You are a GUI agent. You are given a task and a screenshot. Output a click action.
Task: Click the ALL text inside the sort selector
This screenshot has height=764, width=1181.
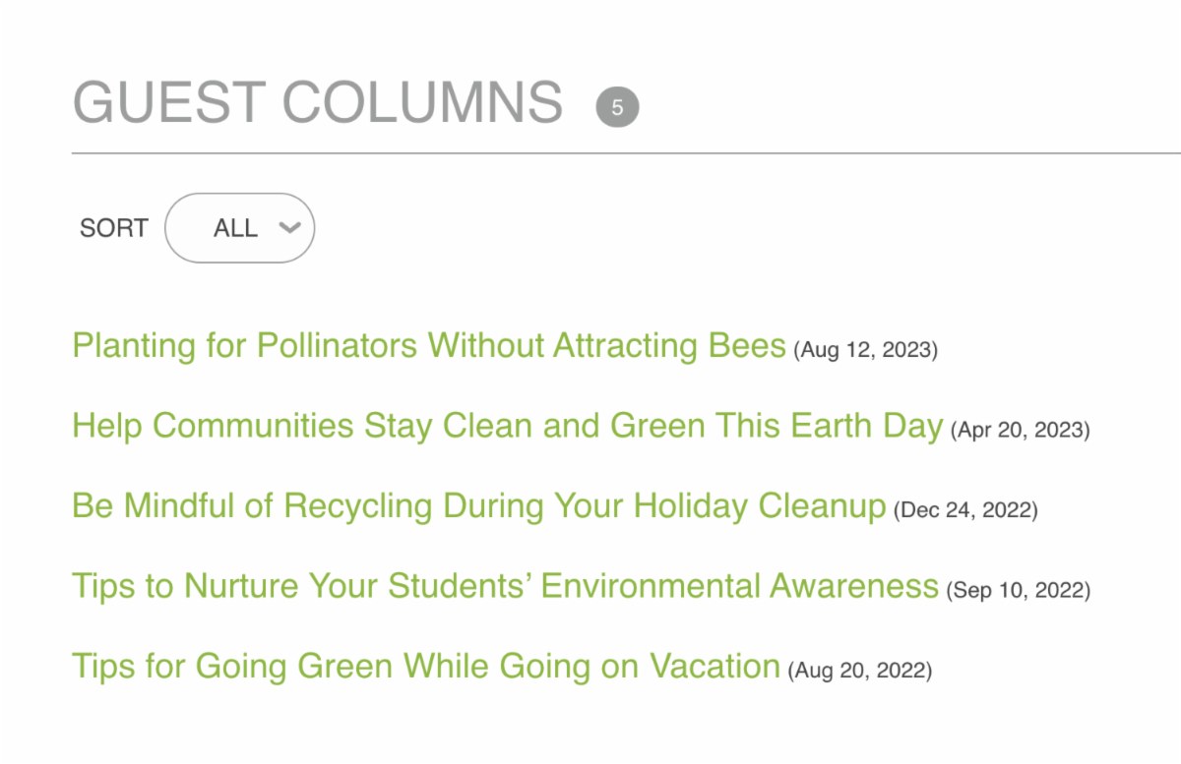click(235, 228)
